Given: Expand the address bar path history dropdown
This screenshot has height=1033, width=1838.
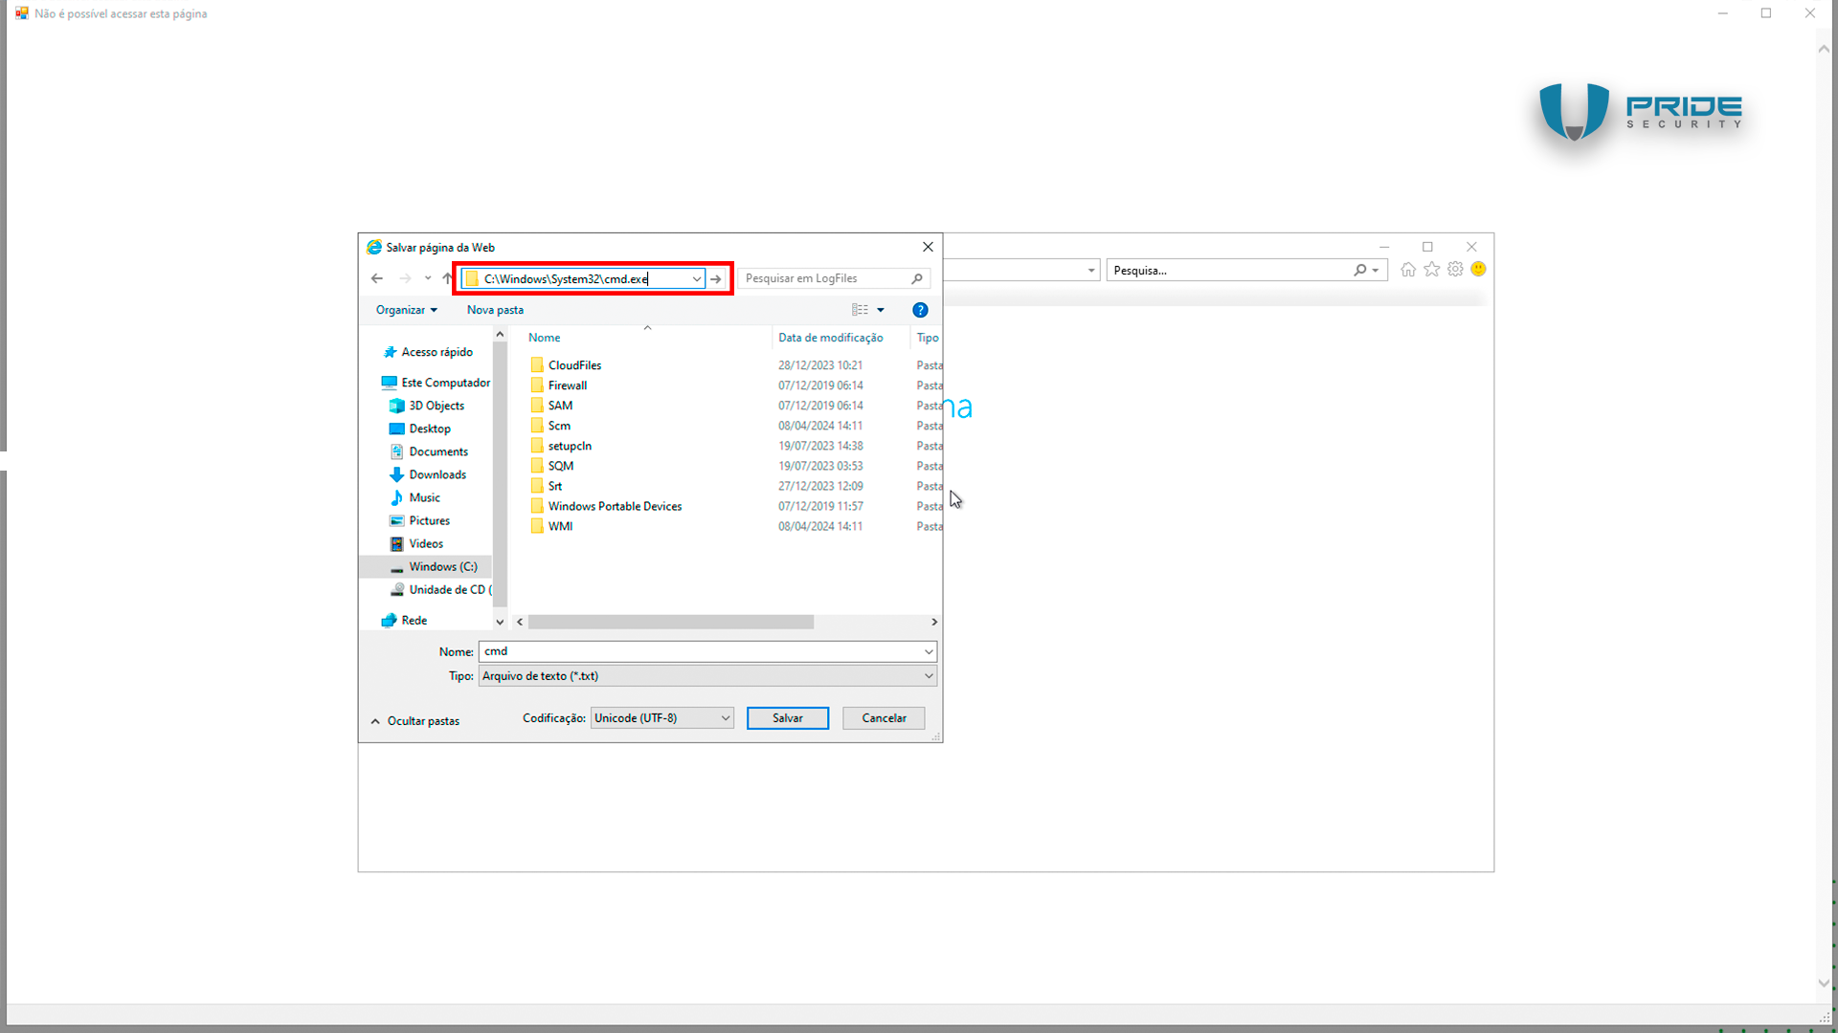Looking at the screenshot, I should [697, 279].
